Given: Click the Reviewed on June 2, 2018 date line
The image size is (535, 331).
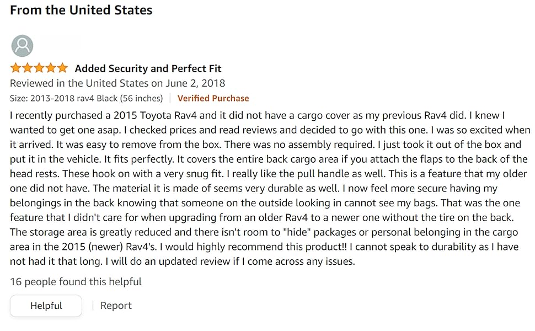Looking at the screenshot, I should [x=117, y=83].
